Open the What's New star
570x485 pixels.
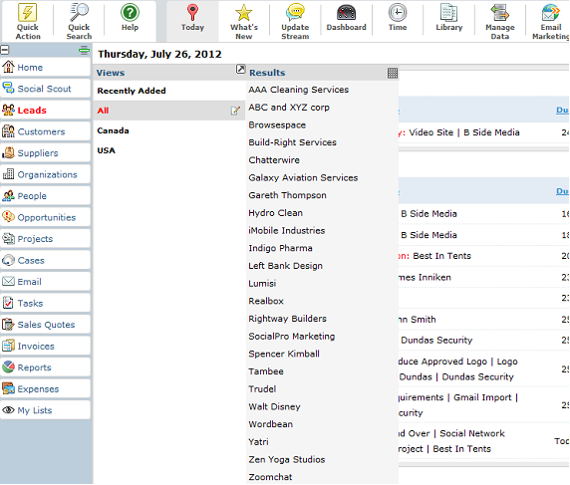pyautogui.click(x=243, y=12)
